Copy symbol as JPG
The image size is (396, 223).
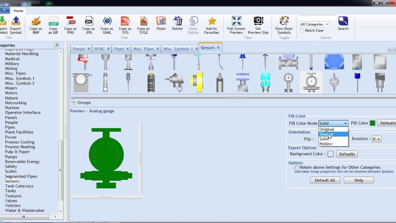click(89, 25)
